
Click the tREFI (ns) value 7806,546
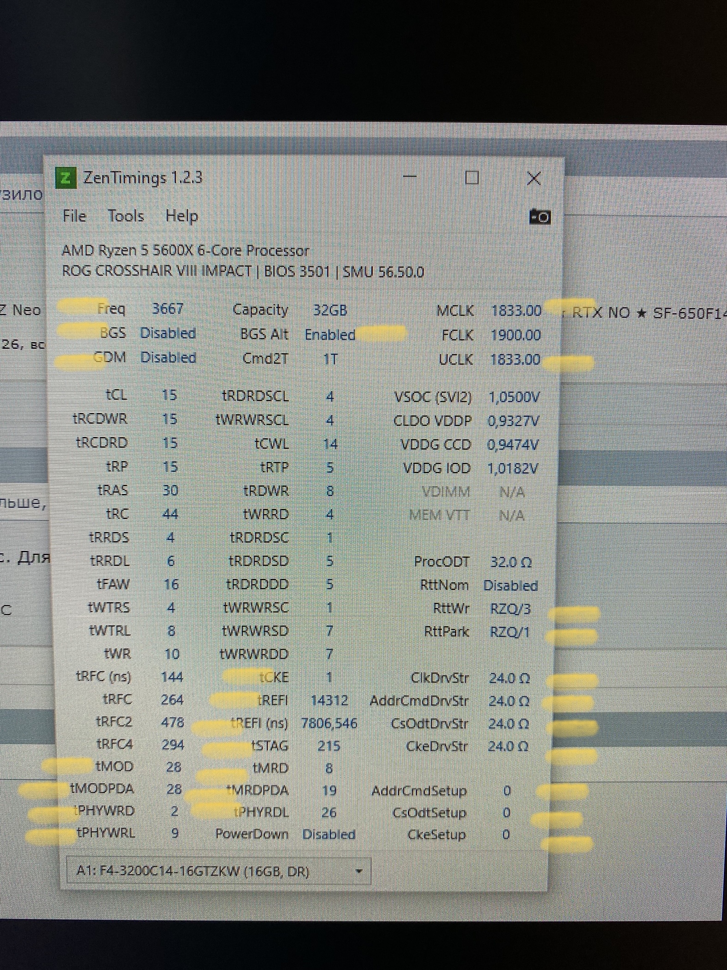coord(329,723)
